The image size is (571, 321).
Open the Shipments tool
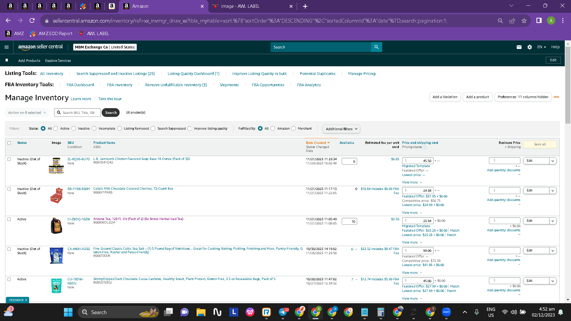coord(229,85)
